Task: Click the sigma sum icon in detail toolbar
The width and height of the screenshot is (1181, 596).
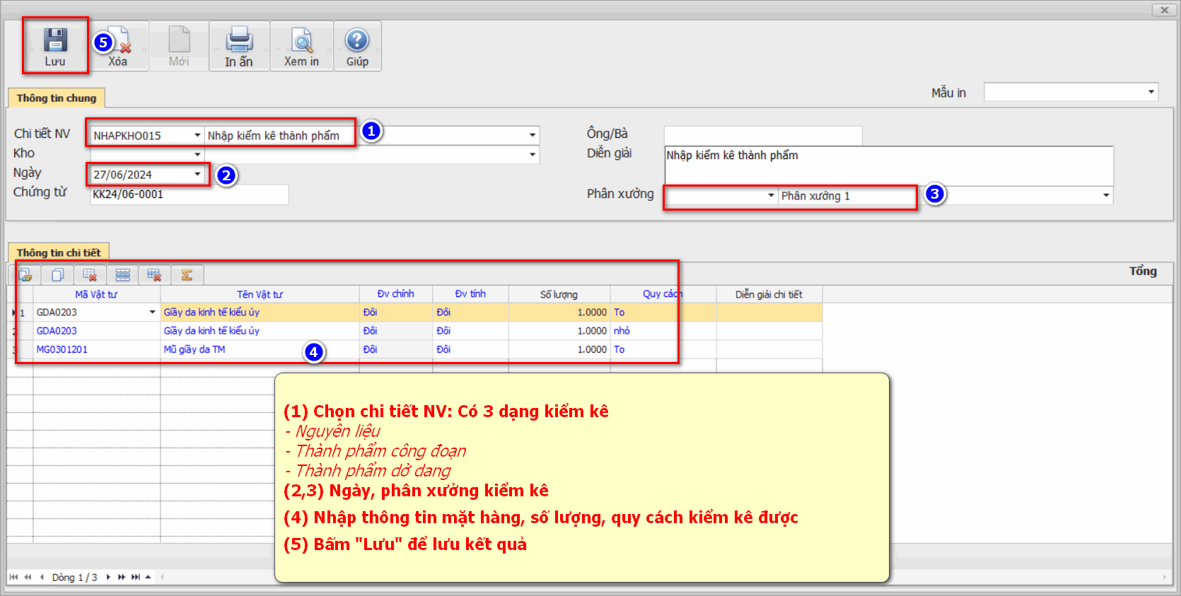Action: (x=187, y=275)
